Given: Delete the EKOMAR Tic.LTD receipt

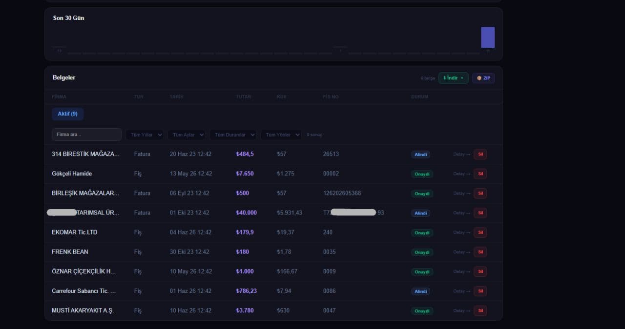Looking at the screenshot, I should point(480,232).
